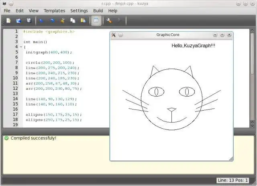Click the '#include <graphics.h>' code line
Image resolution: width=257 pixels, height=186 pixels.
coord(49,32)
